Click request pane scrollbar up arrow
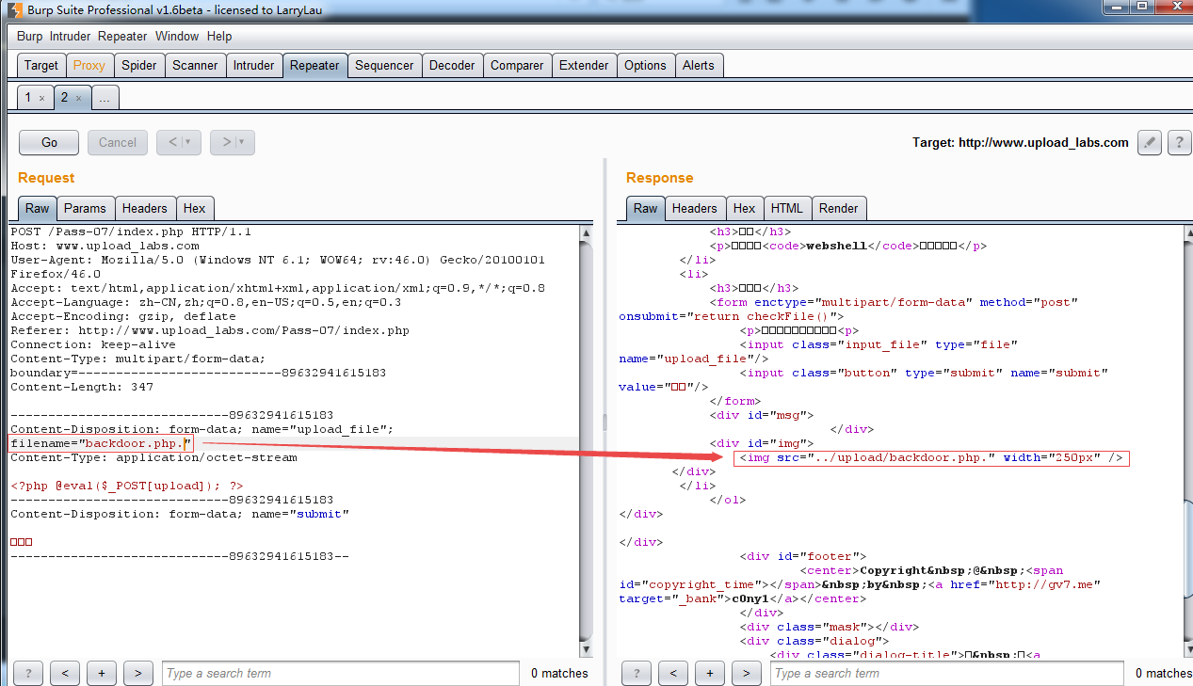 click(586, 231)
